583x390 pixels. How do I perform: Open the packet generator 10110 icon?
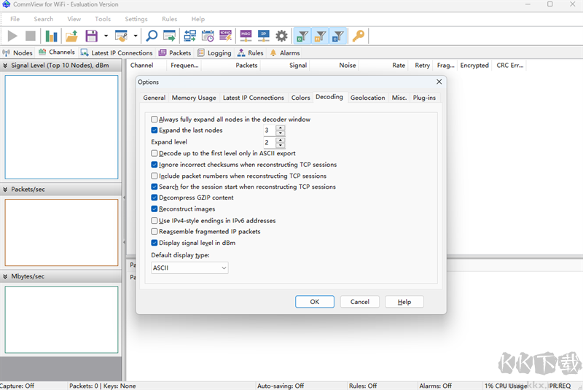click(226, 36)
